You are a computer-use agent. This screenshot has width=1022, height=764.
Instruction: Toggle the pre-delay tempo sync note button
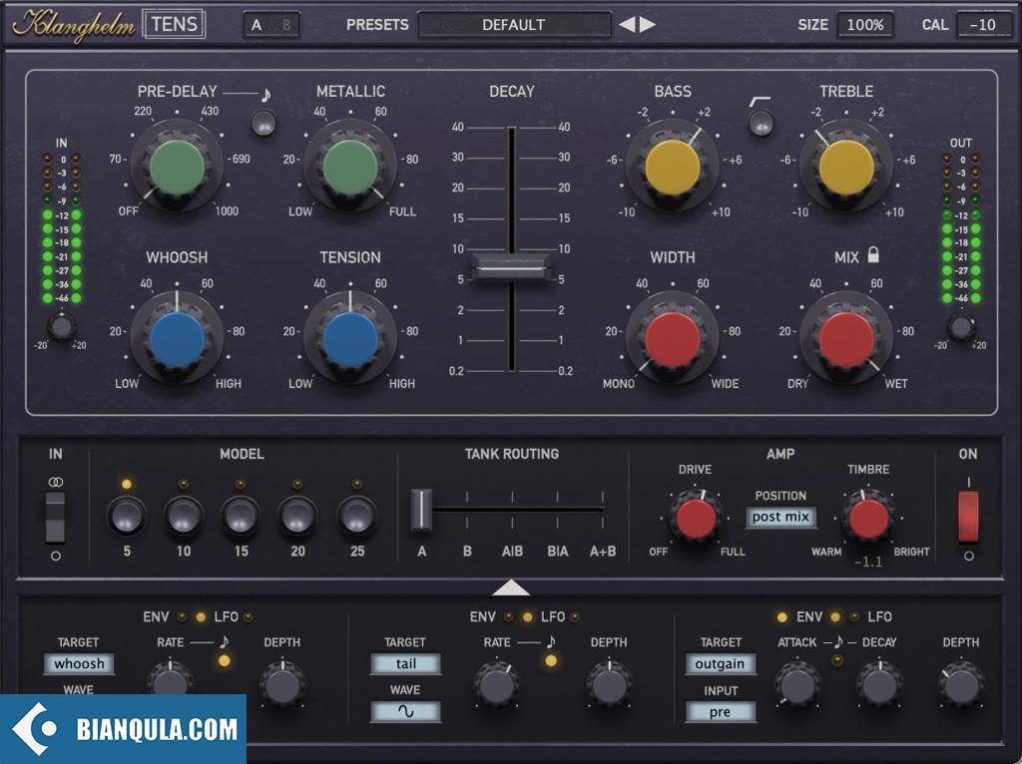tap(263, 123)
